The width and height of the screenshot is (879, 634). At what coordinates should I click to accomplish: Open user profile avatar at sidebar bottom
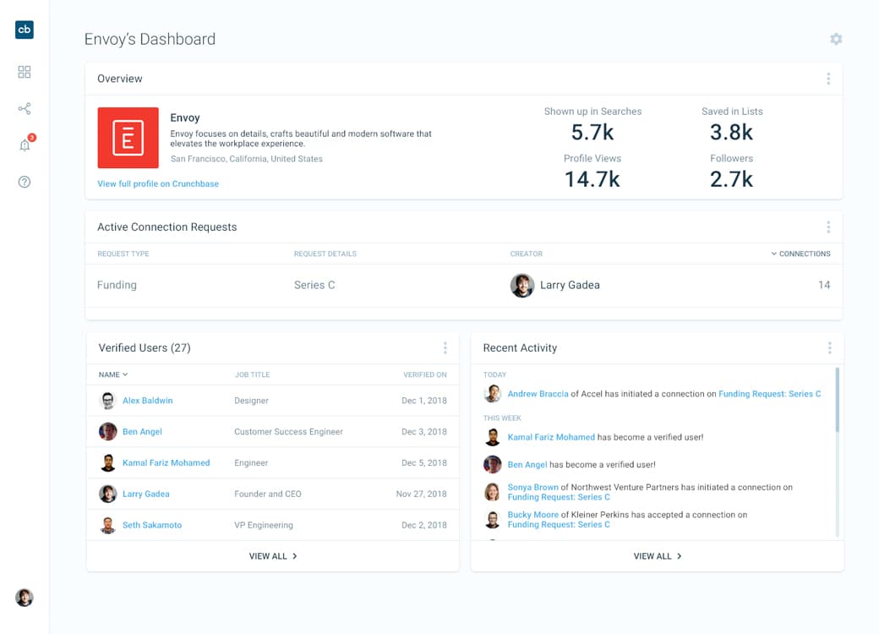pyautogui.click(x=25, y=598)
